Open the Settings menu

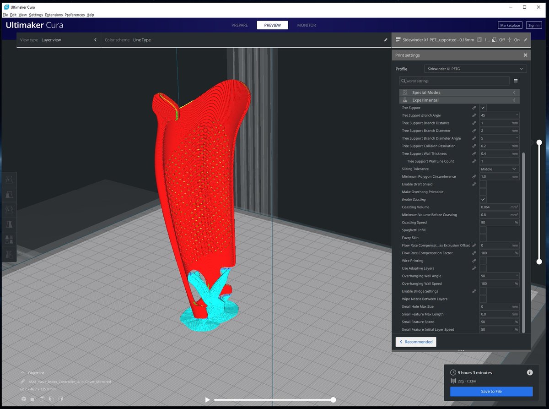36,15
